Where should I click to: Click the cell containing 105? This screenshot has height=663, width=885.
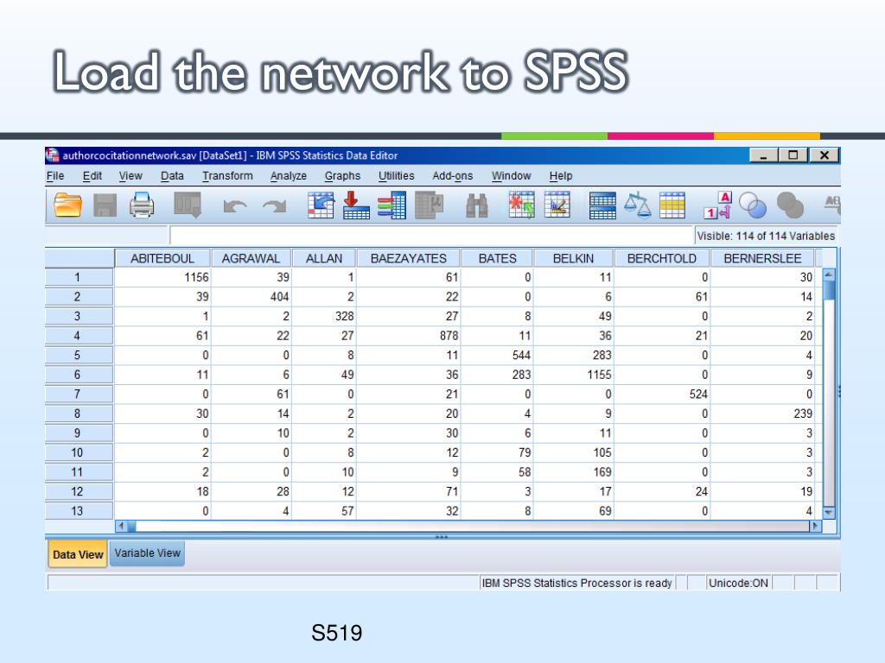pyautogui.click(x=574, y=452)
